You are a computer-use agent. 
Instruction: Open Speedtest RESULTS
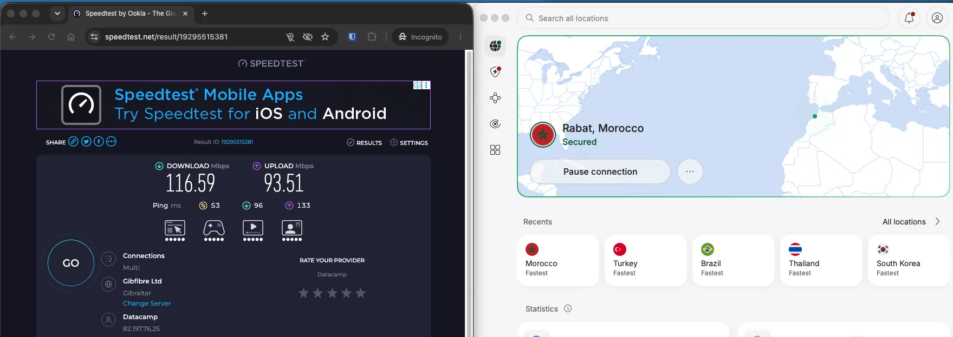(x=364, y=143)
